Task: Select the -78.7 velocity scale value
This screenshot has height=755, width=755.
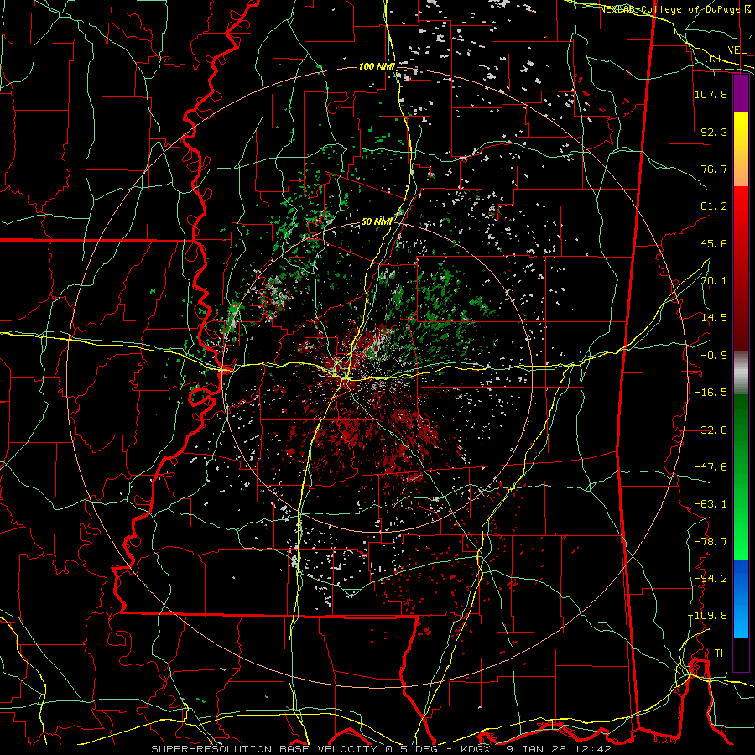Action: click(x=711, y=541)
